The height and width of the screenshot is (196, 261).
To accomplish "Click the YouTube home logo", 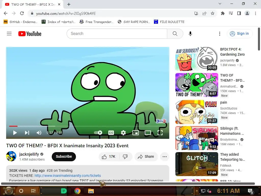I will [x=30, y=34].
